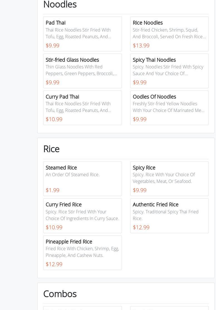Add Steamed Rice by clicking its title
Screen dimensions: 216x310
tap(61, 168)
